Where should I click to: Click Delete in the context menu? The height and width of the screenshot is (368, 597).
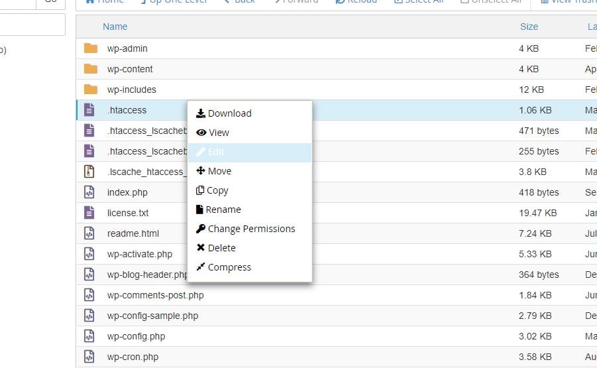coord(221,248)
